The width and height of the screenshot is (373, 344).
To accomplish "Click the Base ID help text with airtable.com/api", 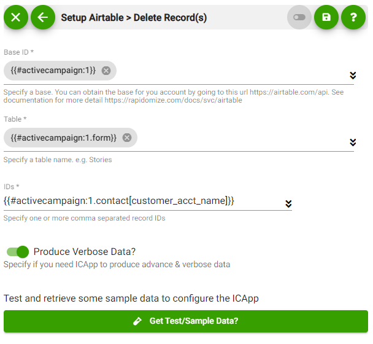I will [x=174, y=96].
